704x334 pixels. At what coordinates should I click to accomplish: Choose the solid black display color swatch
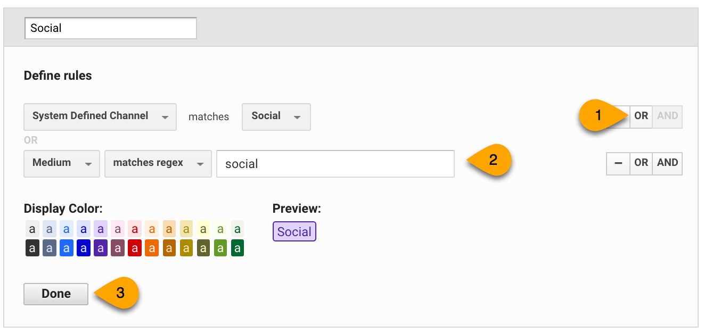click(x=32, y=248)
